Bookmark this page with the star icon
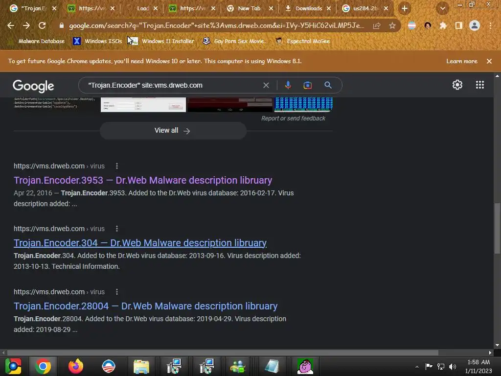501x376 pixels. tap(392, 25)
